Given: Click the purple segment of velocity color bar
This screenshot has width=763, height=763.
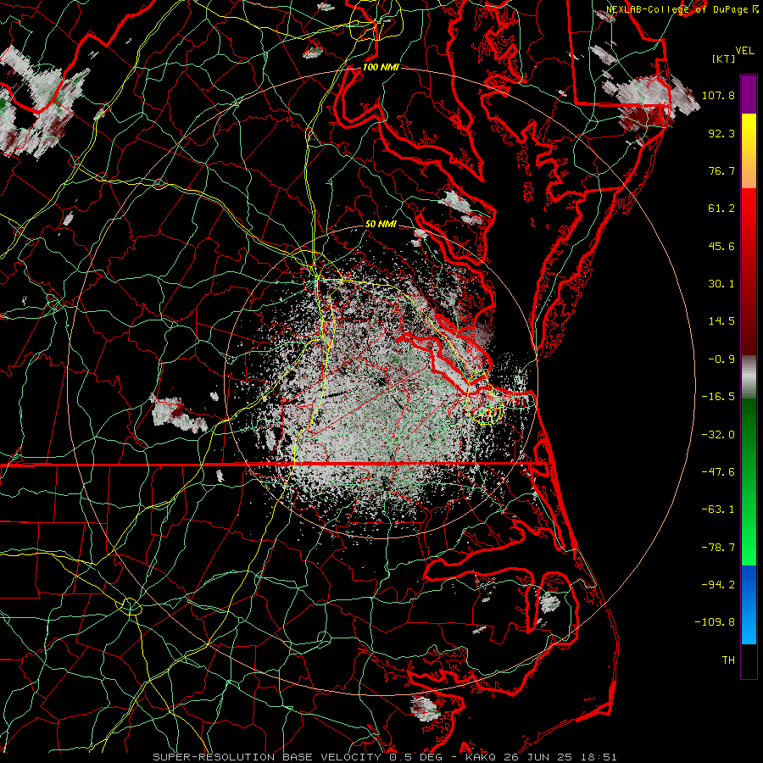Looking at the screenshot, I should [749, 95].
